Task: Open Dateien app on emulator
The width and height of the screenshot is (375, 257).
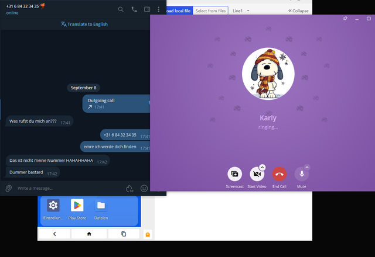Action: [x=101, y=209]
